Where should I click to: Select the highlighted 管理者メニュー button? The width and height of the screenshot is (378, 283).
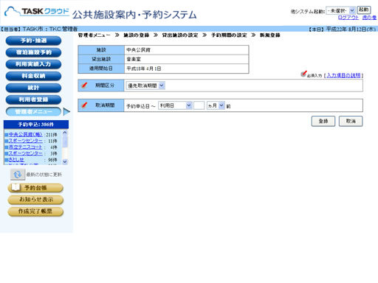tap(33, 112)
